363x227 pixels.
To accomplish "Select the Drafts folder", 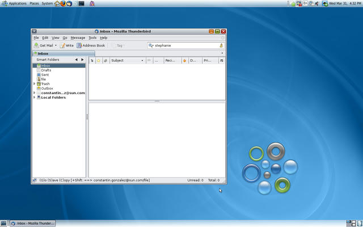I will pyautogui.click(x=46, y=70).
